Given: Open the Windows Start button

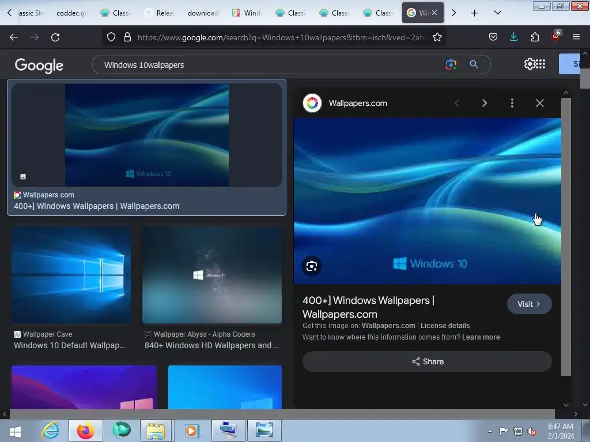Looking at the screenshot, I should (x=15, y=431).
